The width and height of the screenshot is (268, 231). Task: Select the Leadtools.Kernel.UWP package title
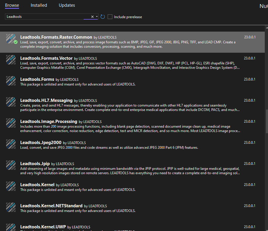pos(43,227)
